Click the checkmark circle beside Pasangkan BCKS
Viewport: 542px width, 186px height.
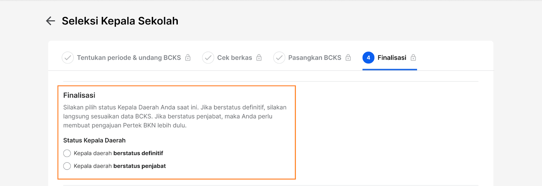pyautogui.click(x=279, y=58)
